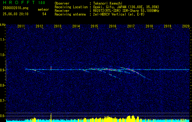Click time axis label 2012
The width and height of the screenshot is (192, 122).
pyautogui.click(x=39, y=26)
